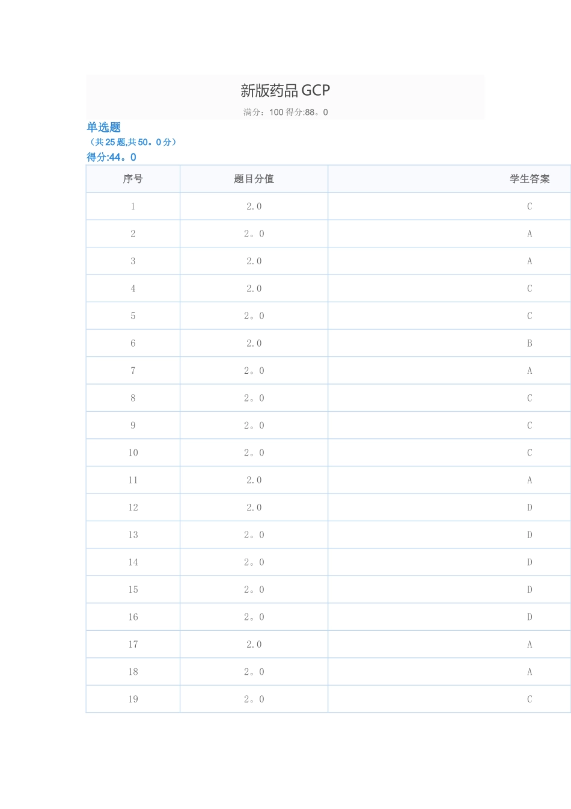Click answer C in row 1
Screen dimensions: 571x809
pyautogui.click(x=530, y=206)
